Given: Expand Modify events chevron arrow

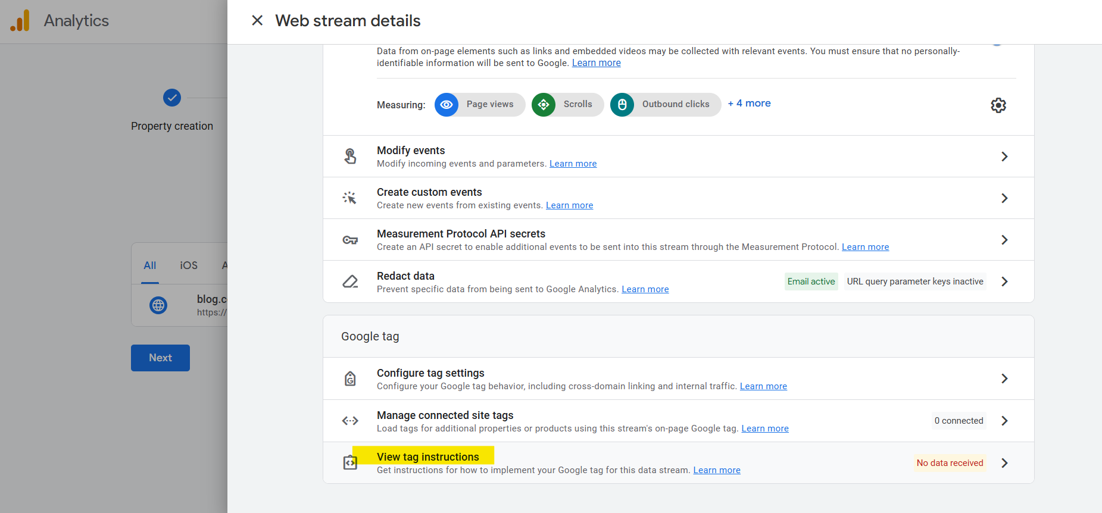Looking at the screenshot, I should click(1004, 157).
